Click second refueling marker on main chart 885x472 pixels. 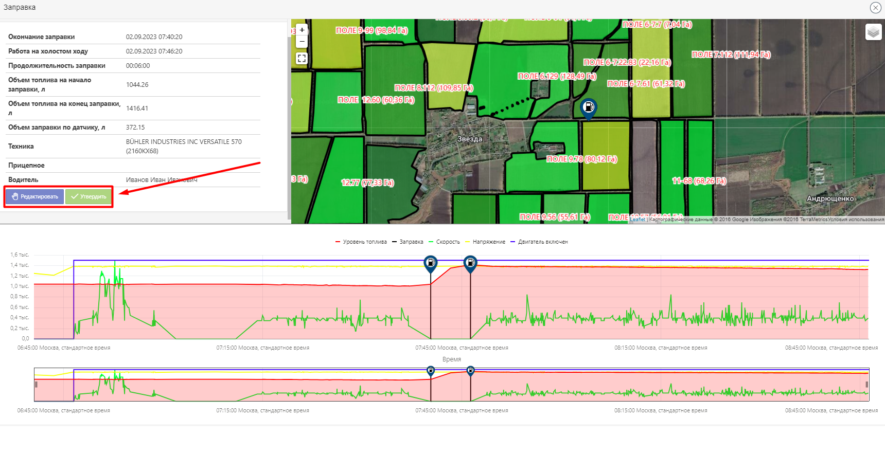(470, 263)
